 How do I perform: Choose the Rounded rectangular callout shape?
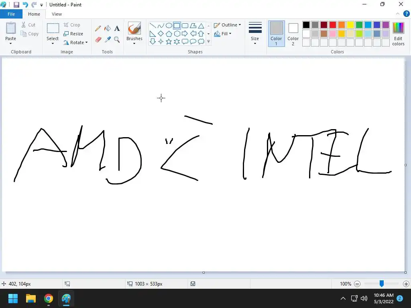tap(185, 41)
